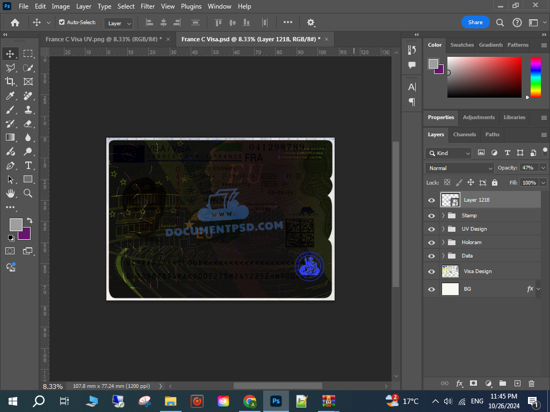The image size is (550, 412).
Task: Click the search magnifier in top bar
Action: pos(500,23)
